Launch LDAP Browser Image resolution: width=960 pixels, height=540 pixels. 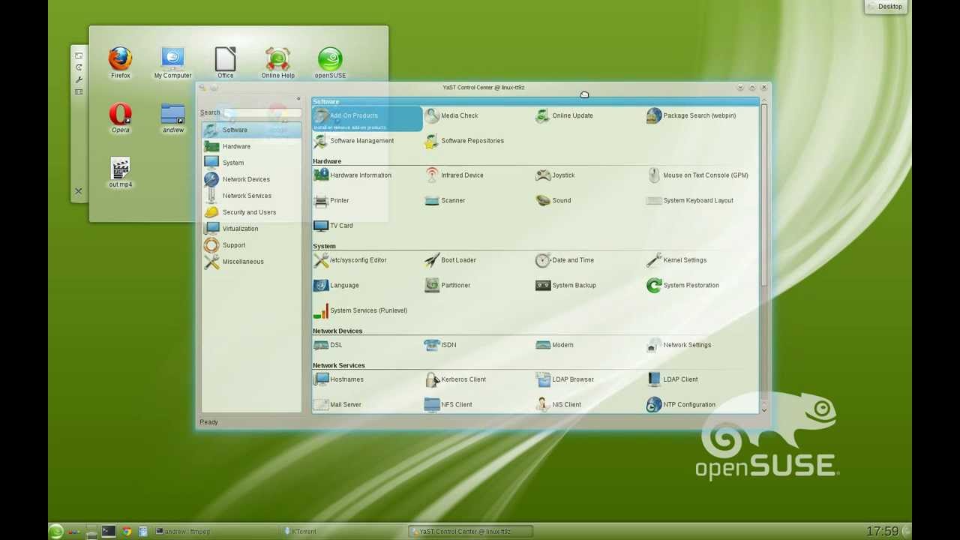(565, 379)
